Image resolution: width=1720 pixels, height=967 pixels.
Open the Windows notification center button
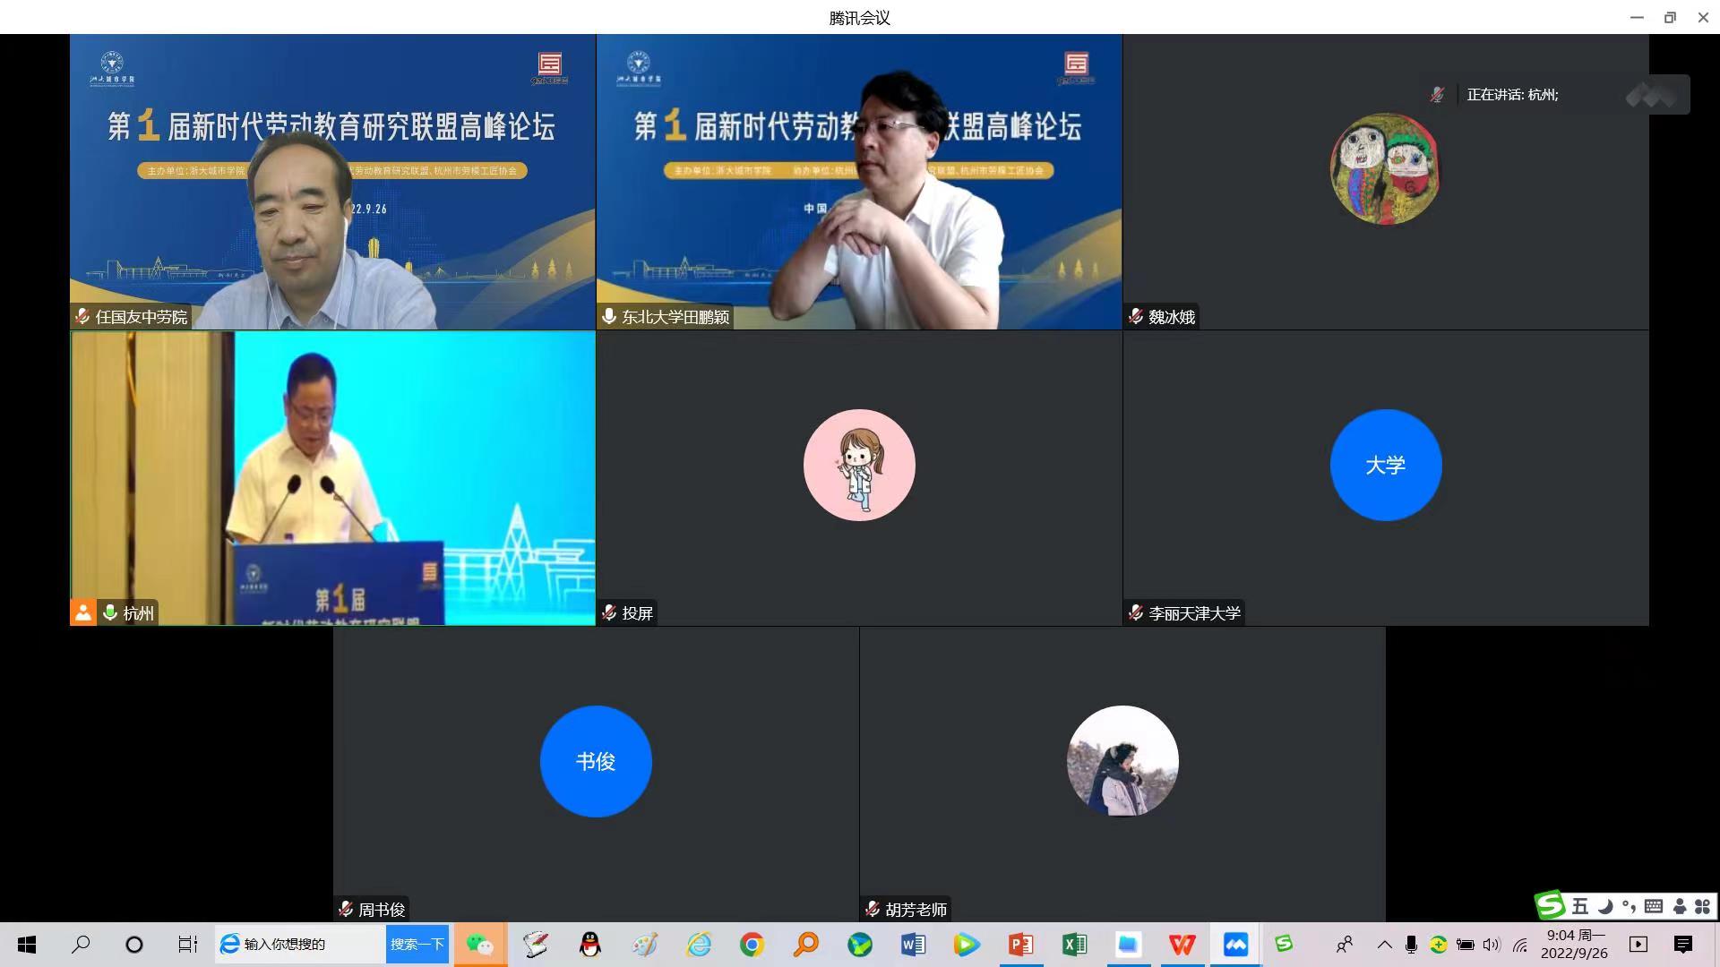1683,945
